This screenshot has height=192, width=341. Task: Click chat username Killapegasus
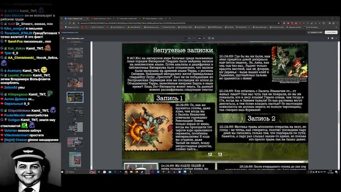click(x=18, y=94)
